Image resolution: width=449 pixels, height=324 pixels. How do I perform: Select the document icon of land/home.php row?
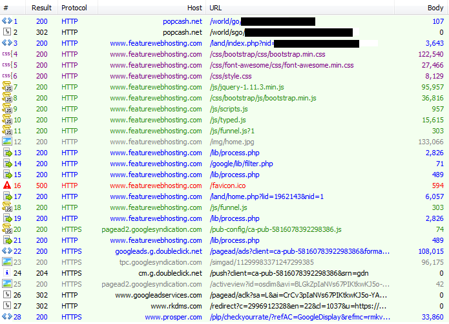click(8, 196)
